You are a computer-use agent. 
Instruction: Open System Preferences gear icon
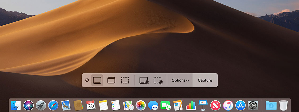tap(253, 105)
